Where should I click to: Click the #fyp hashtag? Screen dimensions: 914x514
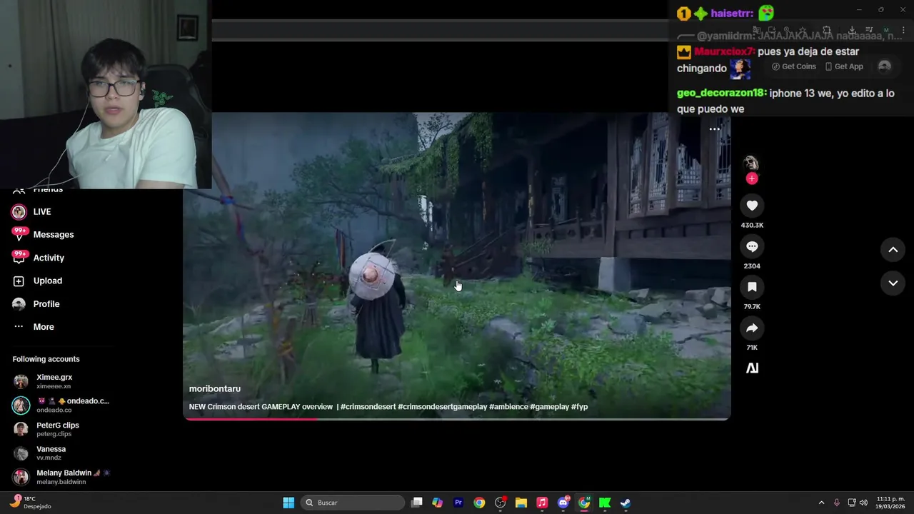579,407
